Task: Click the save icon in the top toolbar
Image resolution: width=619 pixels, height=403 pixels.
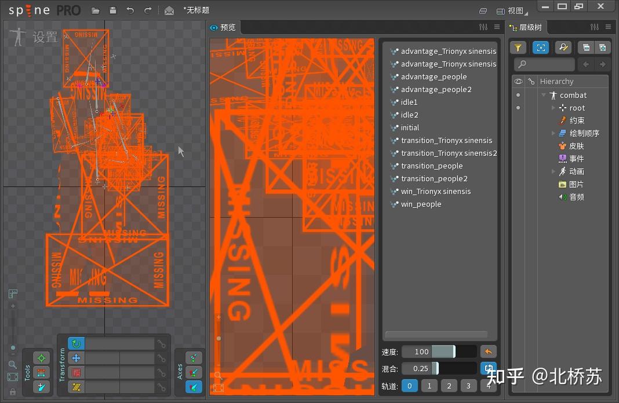Action: (112, 9)
